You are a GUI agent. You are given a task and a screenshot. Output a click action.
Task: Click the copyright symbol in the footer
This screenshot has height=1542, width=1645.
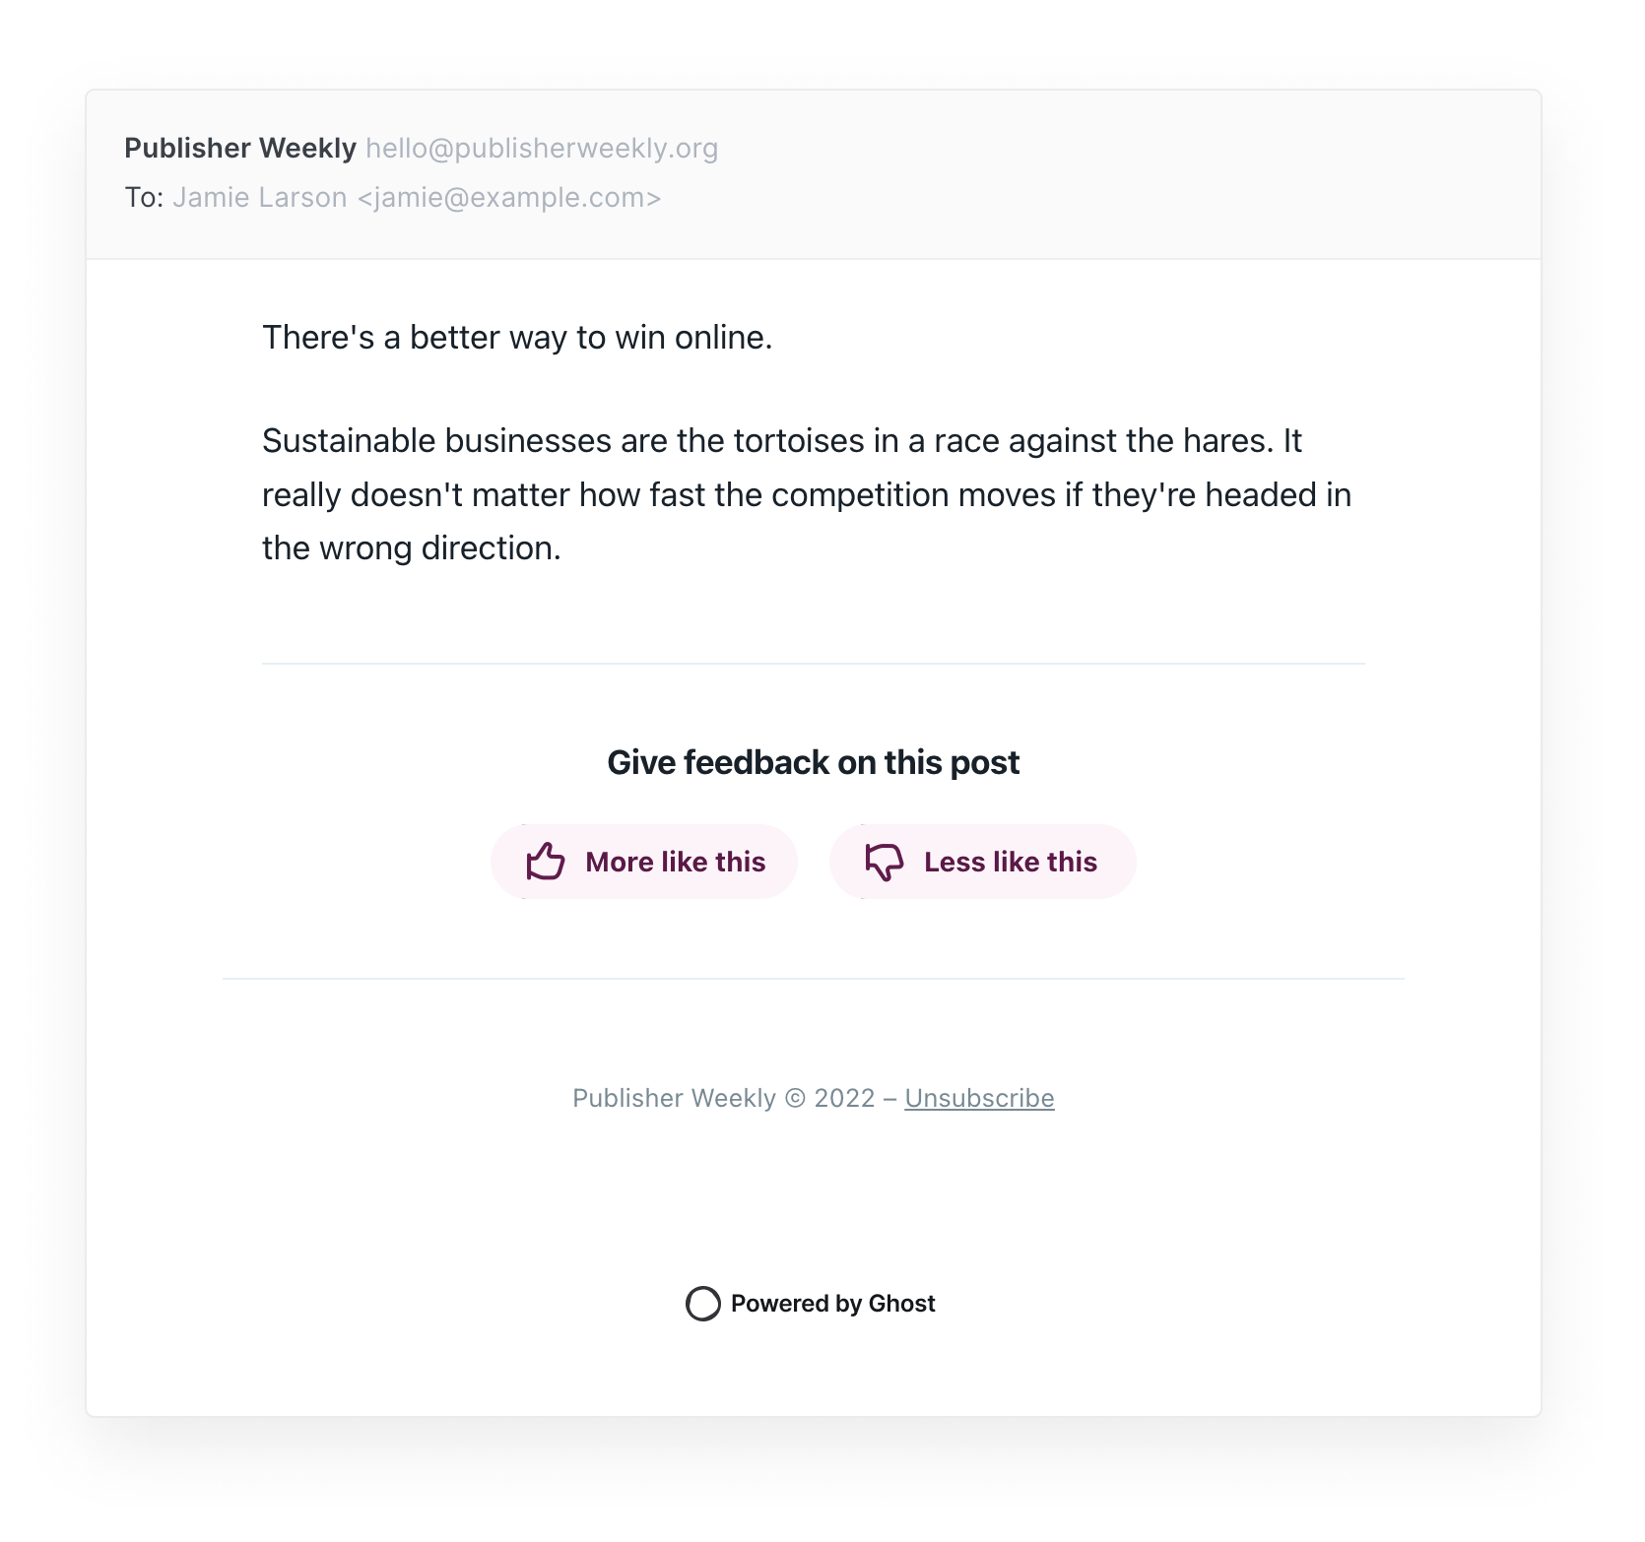795,1098
